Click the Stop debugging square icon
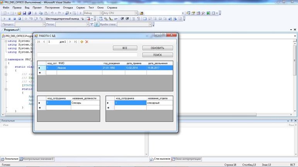The width and height of the screenshot is (298, 167). pos(14,19)
